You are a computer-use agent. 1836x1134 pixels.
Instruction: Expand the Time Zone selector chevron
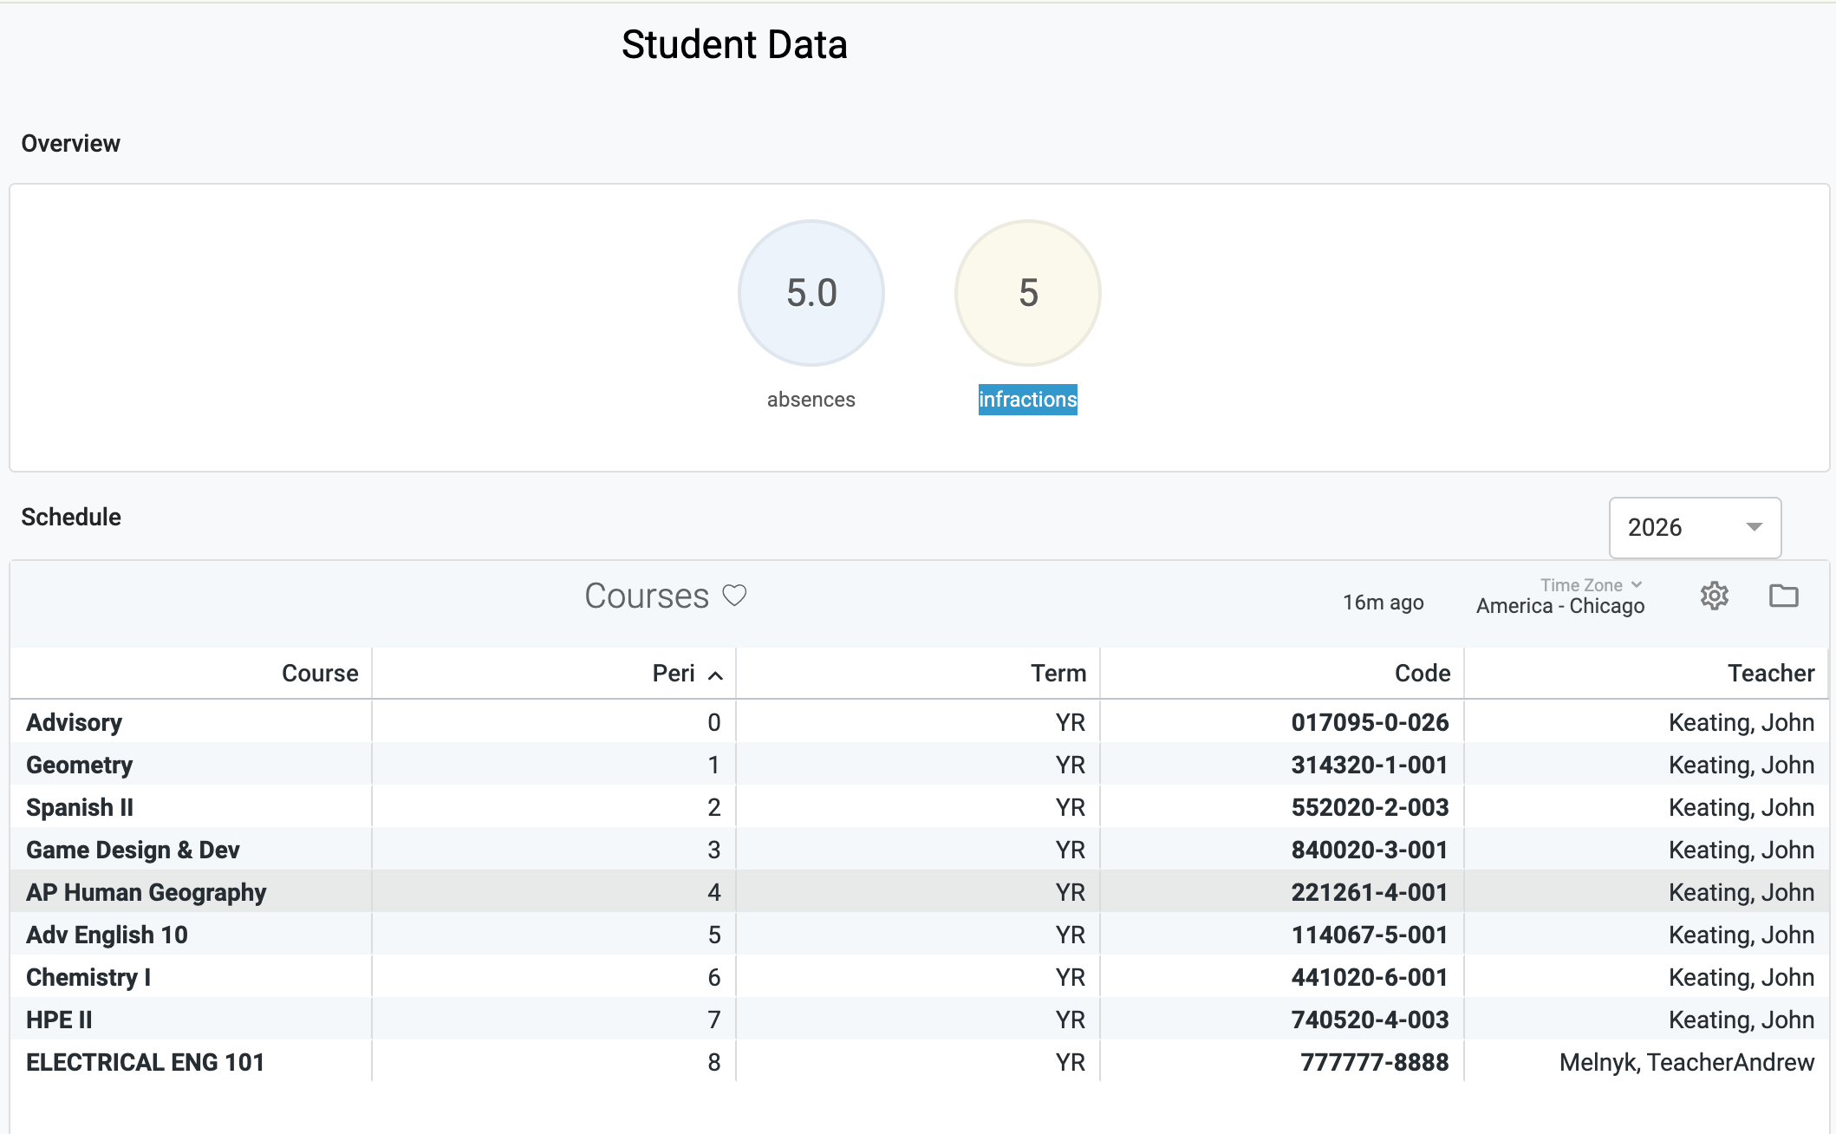pos(1637,584)
